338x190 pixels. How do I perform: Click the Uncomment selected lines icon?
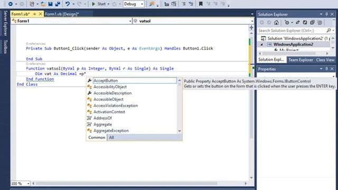[x=191, y=4]
